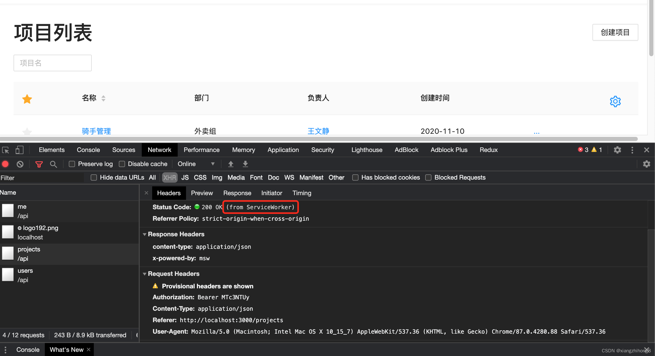Enable the Disable cache checkbox
655x356 pixels.
click(121, 164)
